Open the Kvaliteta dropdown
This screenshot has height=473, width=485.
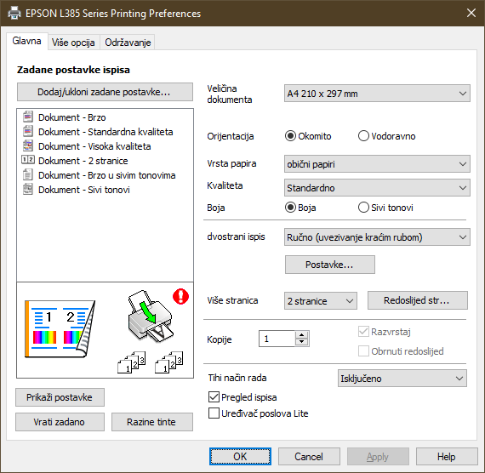coord(377,187)
